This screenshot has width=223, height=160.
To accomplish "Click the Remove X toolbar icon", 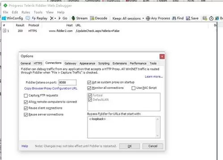I will (x=52, y=18).
